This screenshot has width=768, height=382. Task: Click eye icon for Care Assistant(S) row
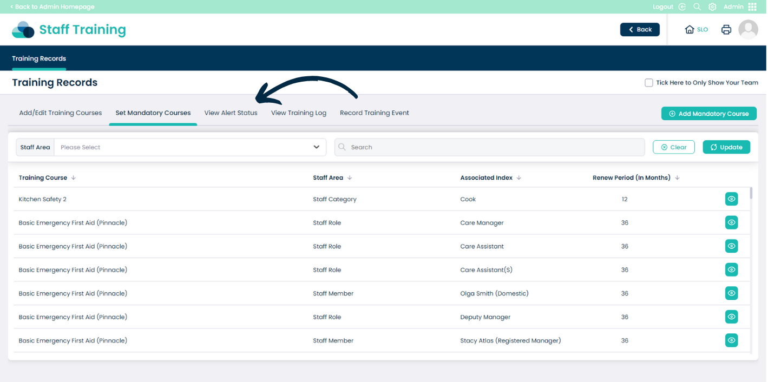732,269
